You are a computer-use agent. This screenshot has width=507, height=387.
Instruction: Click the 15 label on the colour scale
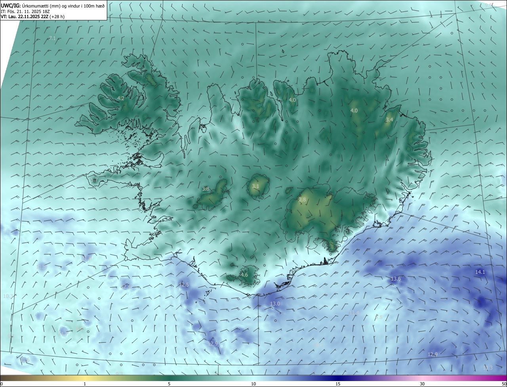click(x=338, y=384)
